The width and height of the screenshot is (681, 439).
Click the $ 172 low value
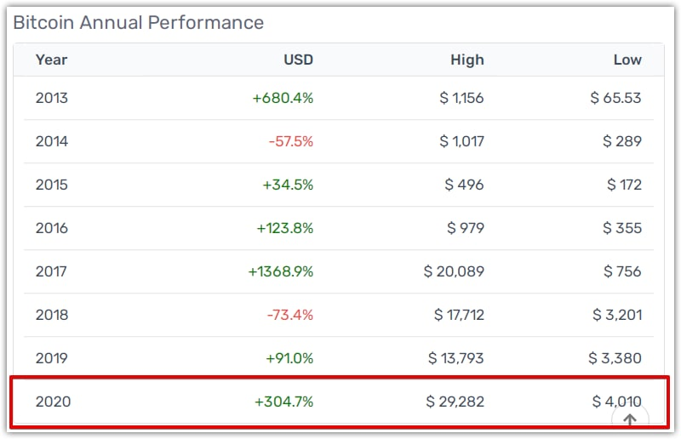(x=624, y=185)
